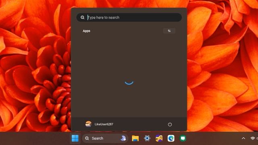Click the magnifier icon in Start search box

tap(82, 17)
